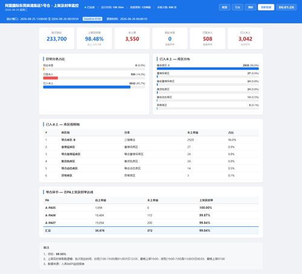The width and height of the screenshot is (302, 274).
Task: Click the 3042 (85.7%) value label
Action: (x=137, y=83)
